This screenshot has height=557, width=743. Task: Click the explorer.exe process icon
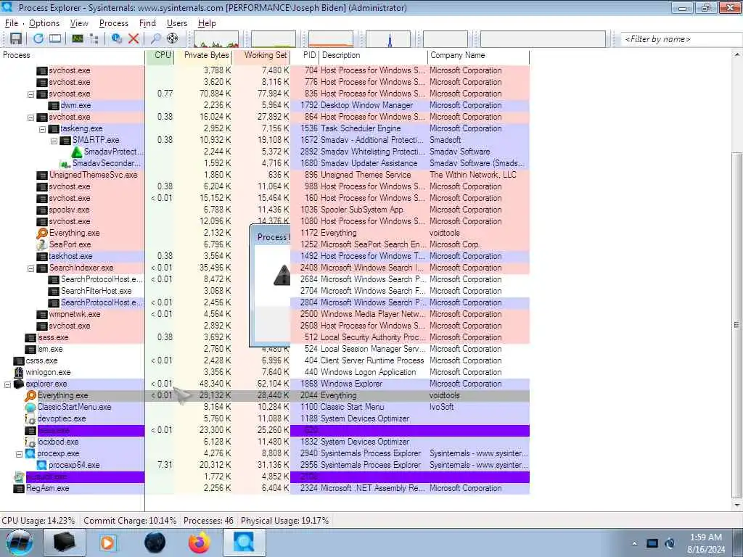point(19,384)
